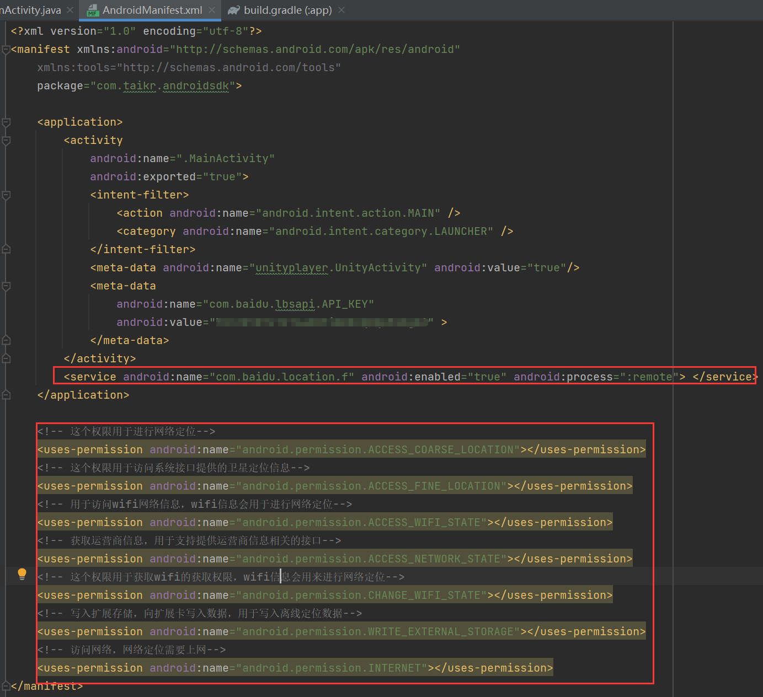Collapse the <intent-filter> opening fold marker
Image resolution: width=763 pixels, height=697 pixels.
pyautogui.click(x=6, y=195)
